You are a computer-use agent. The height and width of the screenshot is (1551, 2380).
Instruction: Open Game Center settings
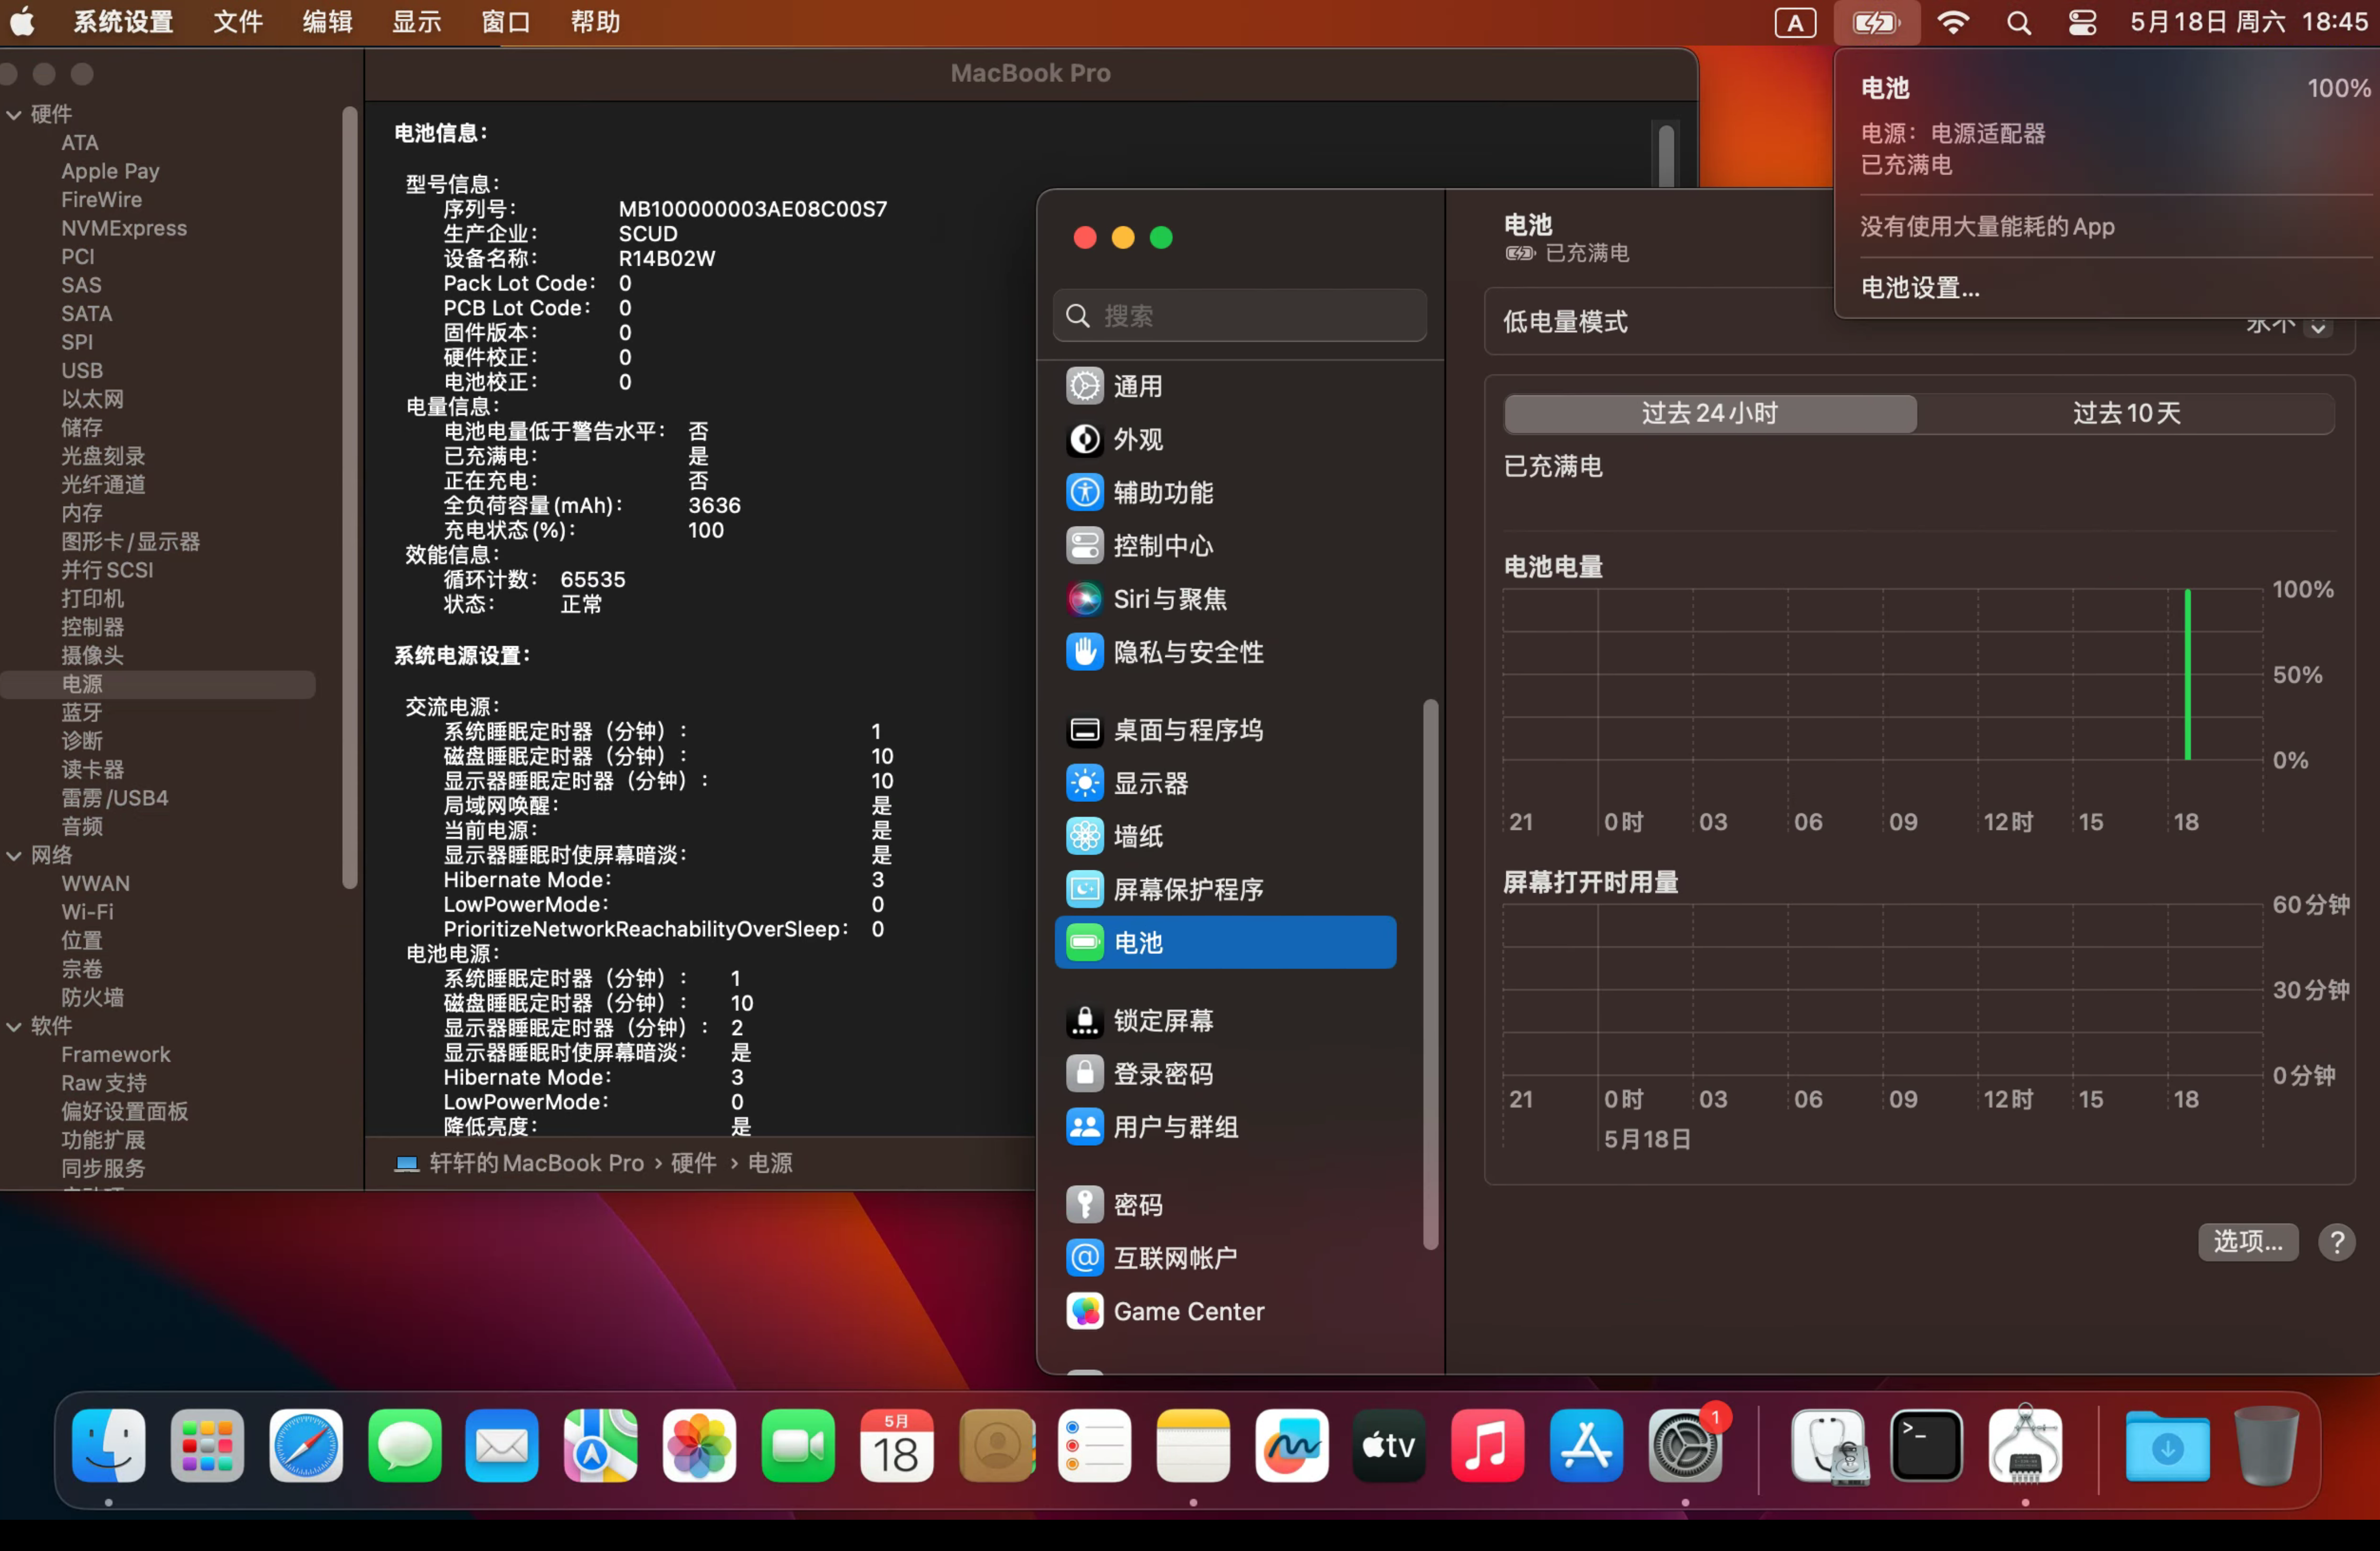(1188, 1311)
